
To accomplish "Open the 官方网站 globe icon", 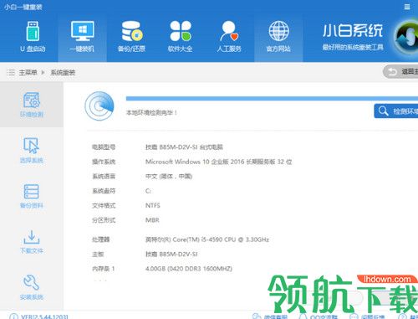I will 278,31.
